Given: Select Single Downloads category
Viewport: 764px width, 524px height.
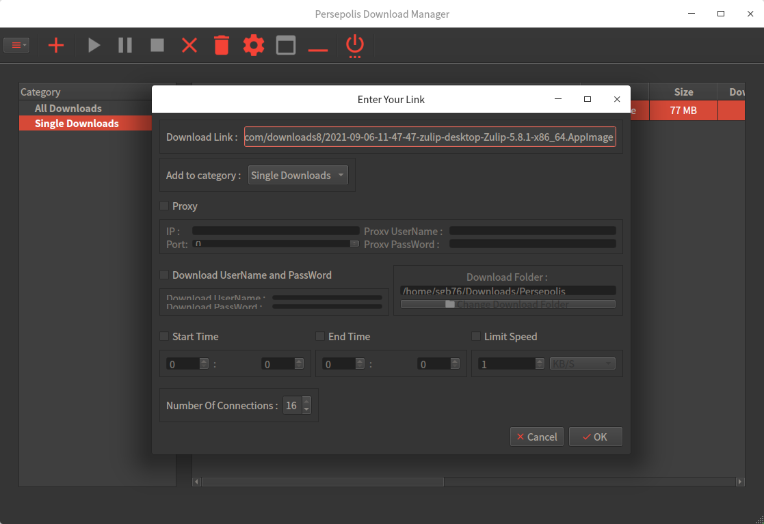Looking at the screenshot, I should pyautogui.click(x=77, y=123).
